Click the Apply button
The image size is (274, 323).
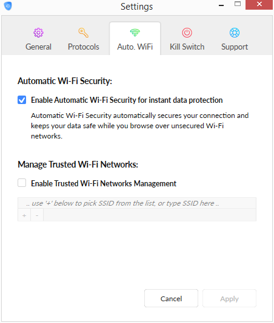coord(229,298)
